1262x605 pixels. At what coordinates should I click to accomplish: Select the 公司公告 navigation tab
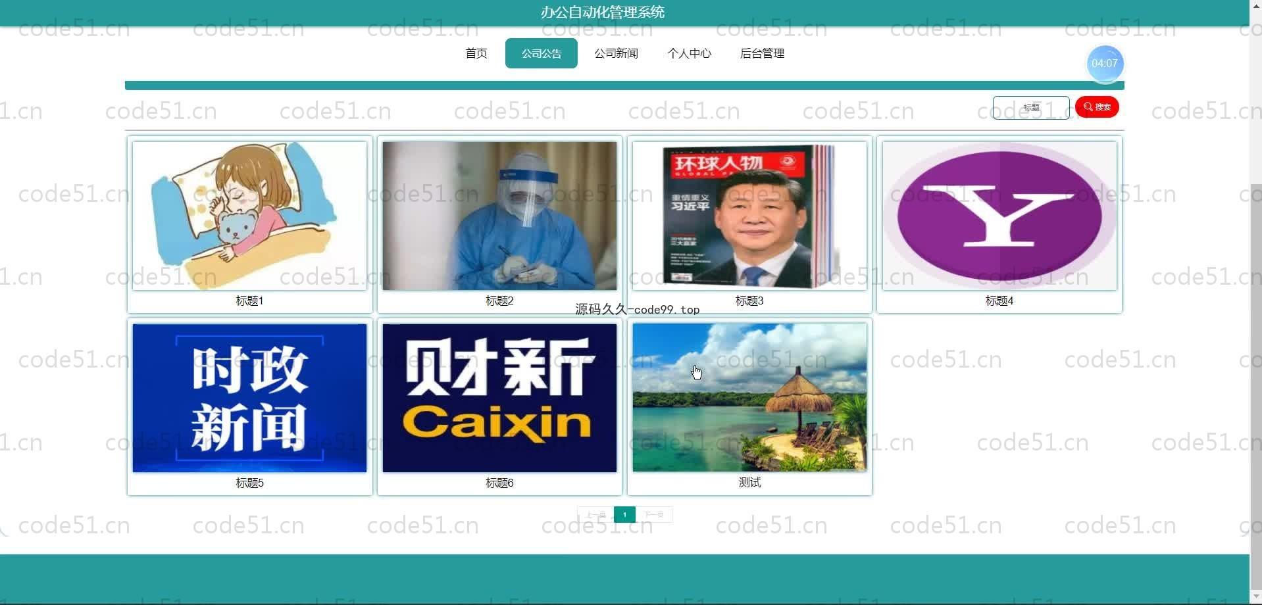541,53
